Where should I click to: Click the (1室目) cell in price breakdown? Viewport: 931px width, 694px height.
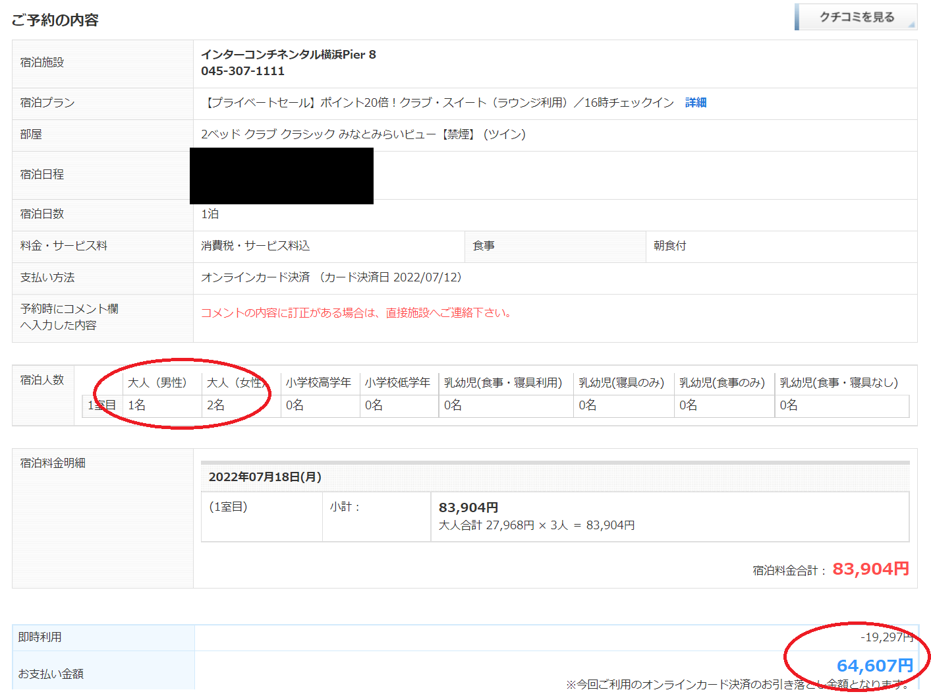click(x=228, y=507)
